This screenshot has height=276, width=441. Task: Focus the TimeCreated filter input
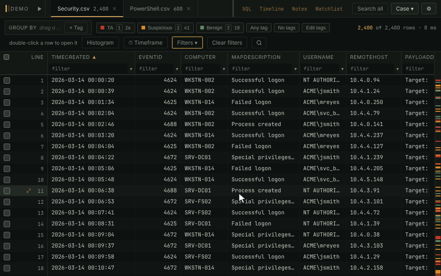[88, 69]
